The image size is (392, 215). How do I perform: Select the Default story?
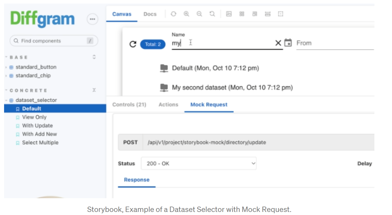tap(55, 109)
